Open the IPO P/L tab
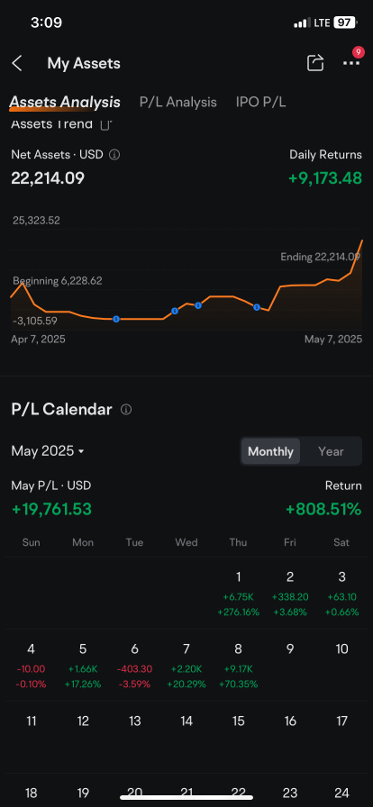 coord(260,103)
